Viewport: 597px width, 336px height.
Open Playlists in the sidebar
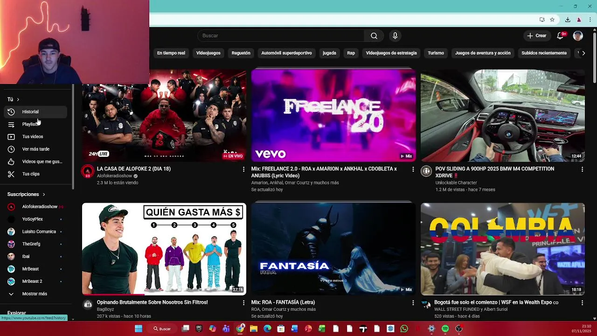[x=35, y=124]
